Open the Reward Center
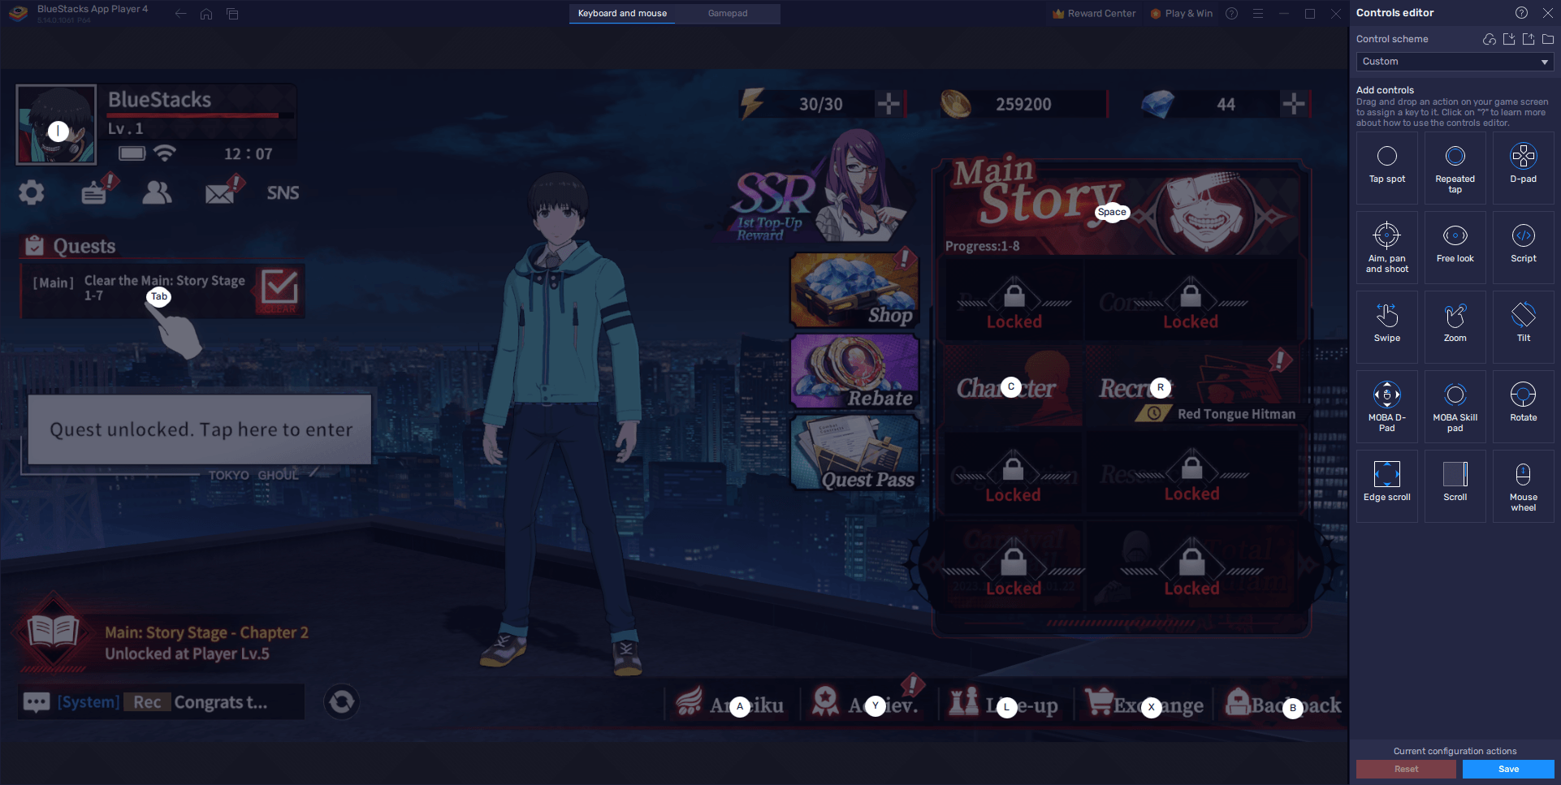This screenshot has width=1561, height=785. point(1094,14)
